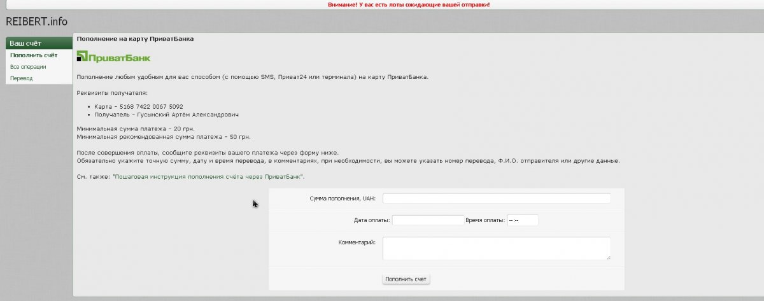Click the 'Дата оплаты' input field
Image resolution: width=764 pixels, height=301 pixels.
coord(428,220)
